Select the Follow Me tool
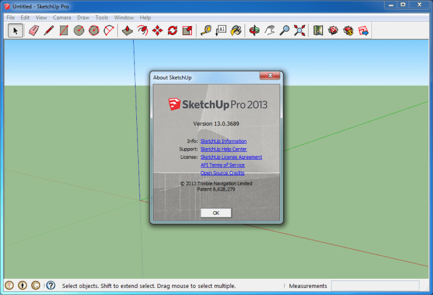 click(x=143, y=31)
